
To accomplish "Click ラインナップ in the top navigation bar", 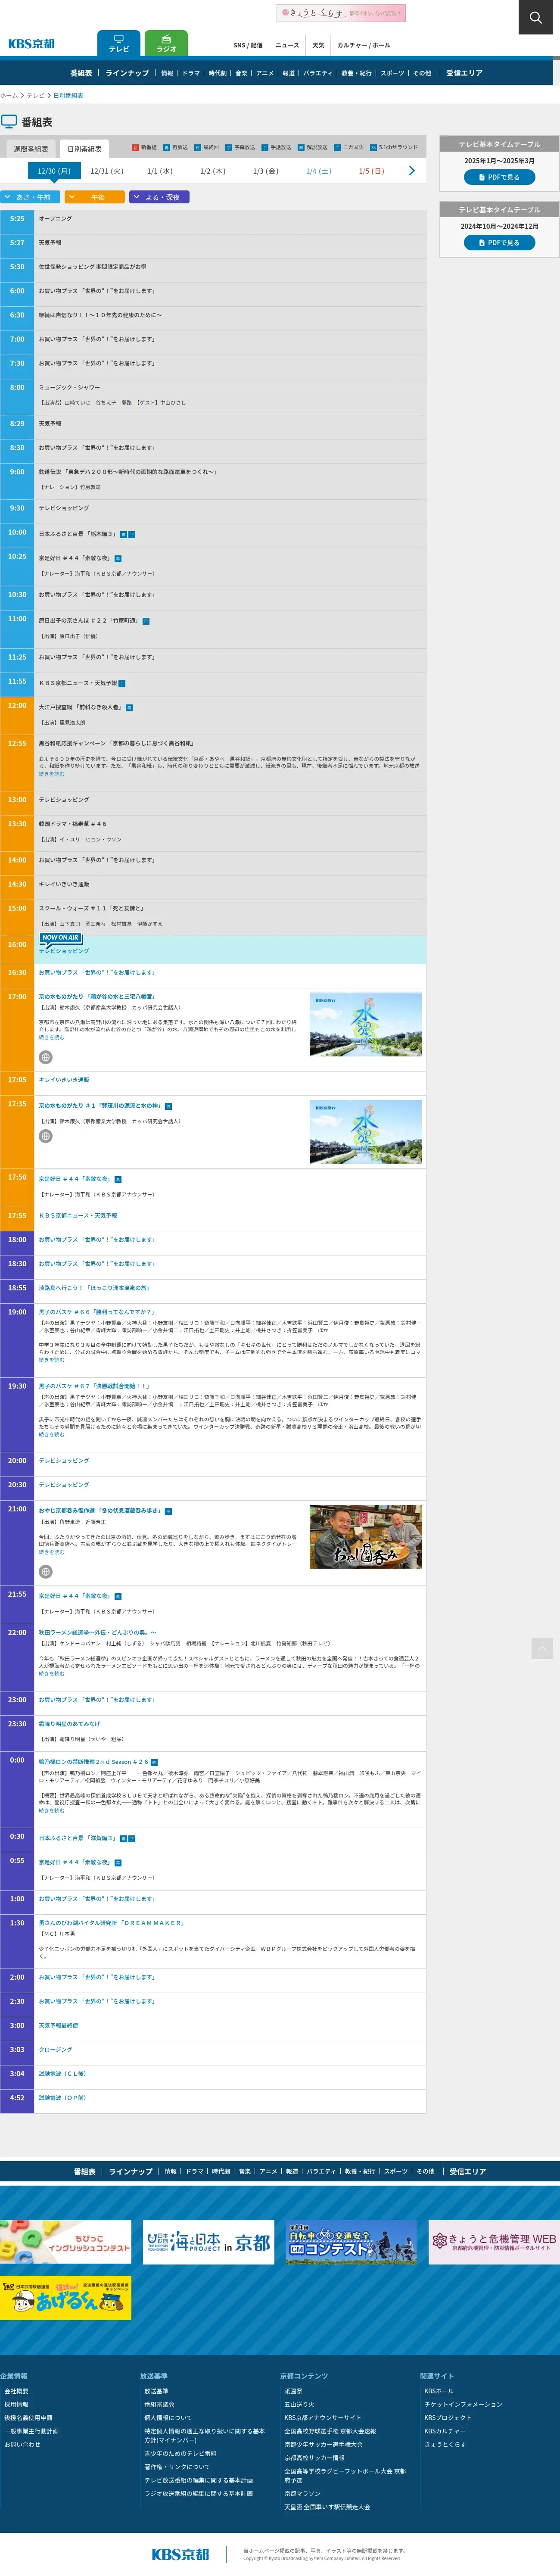I will click(127, 73).
